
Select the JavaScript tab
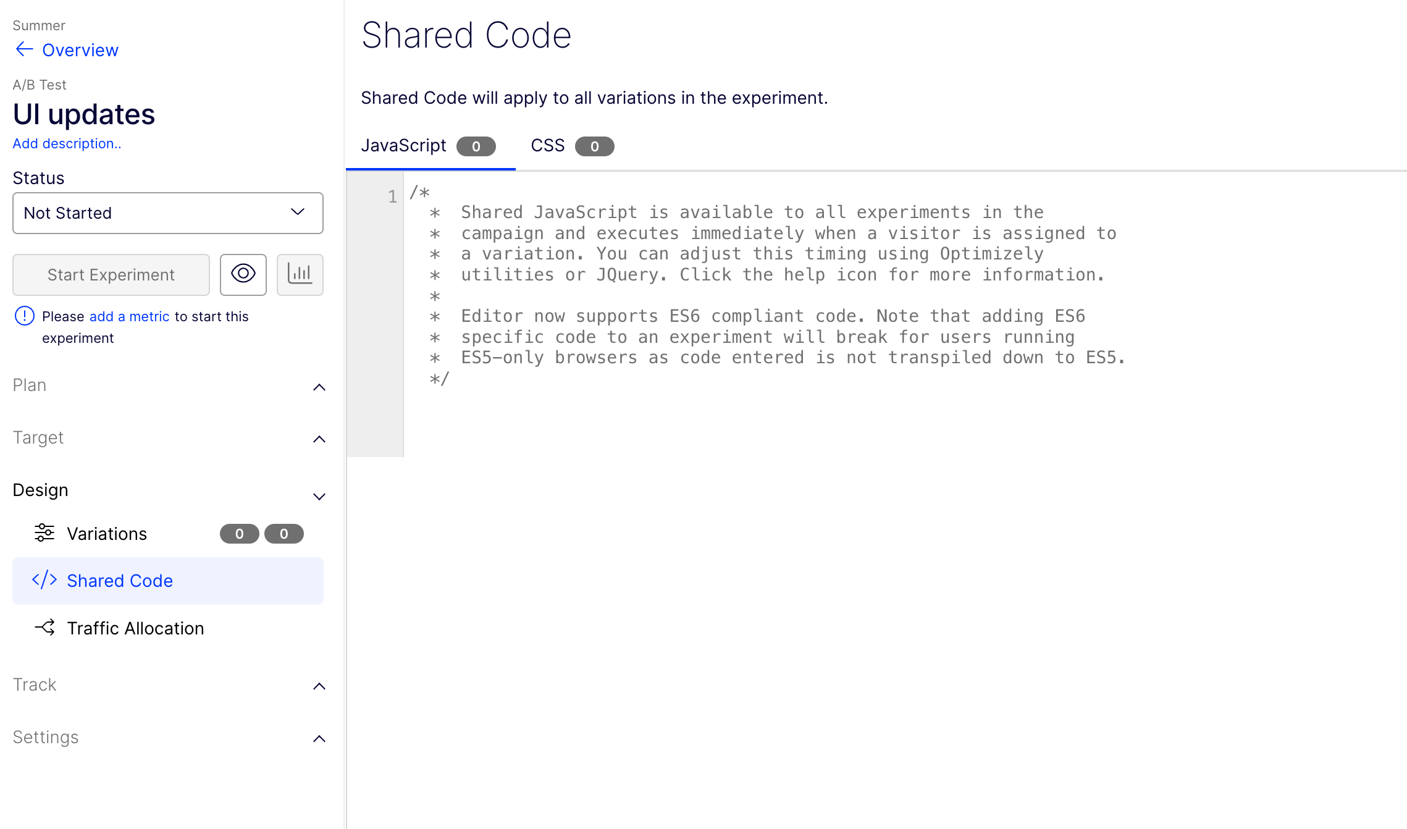pyautogui.click(x=405, y=145)
